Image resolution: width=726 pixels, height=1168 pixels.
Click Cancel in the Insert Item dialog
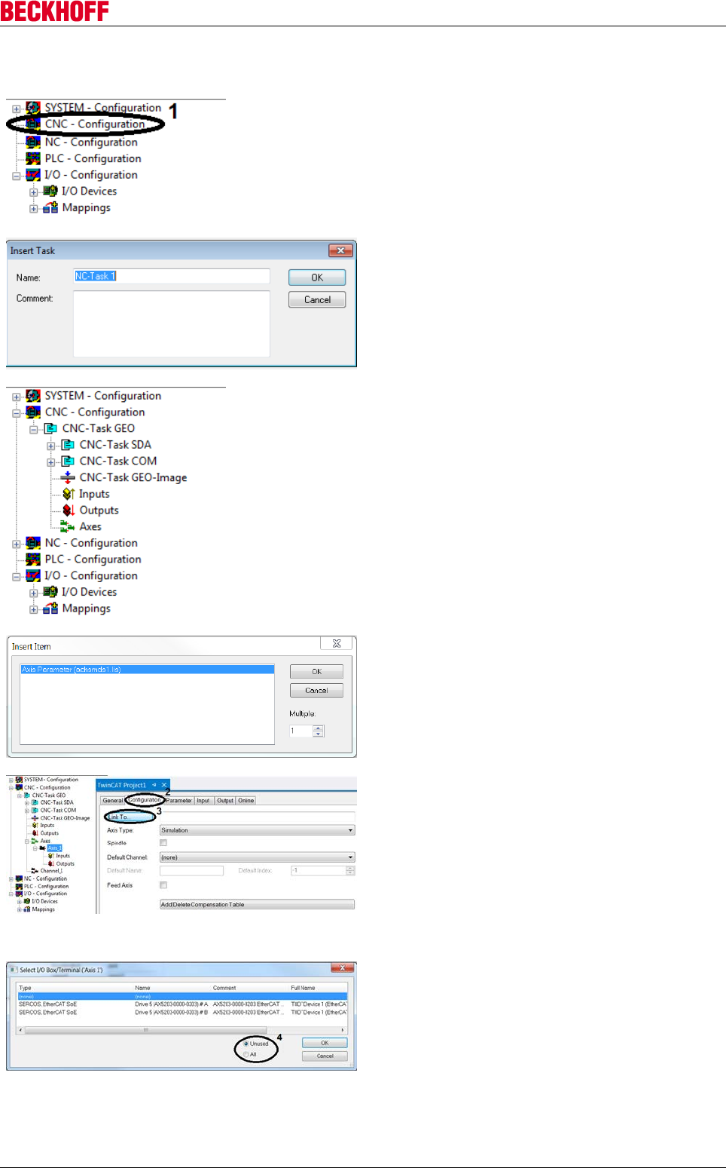316,690
